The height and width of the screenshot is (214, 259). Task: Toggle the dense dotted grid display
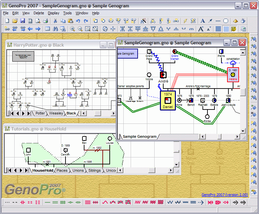pyautogui.click(x=218, y=29)
